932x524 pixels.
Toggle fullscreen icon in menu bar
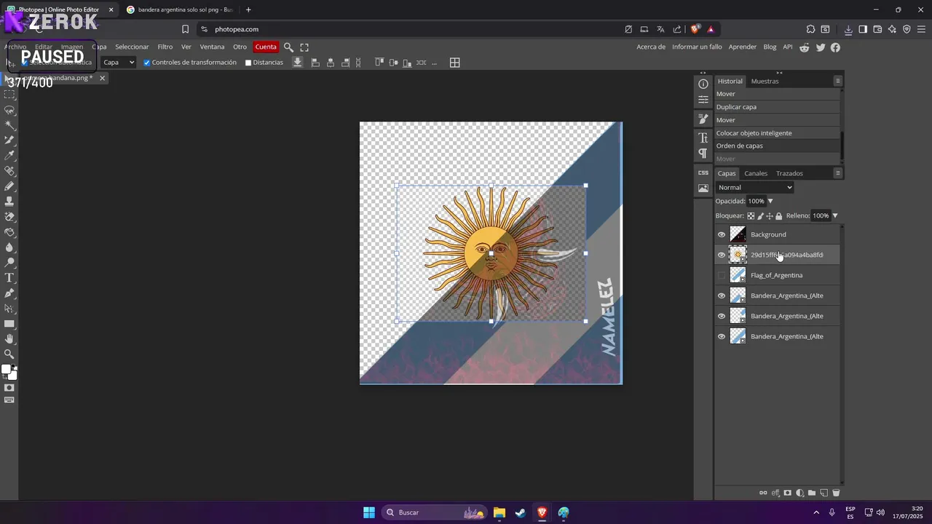pyautogui.click(x=304, y=47)
